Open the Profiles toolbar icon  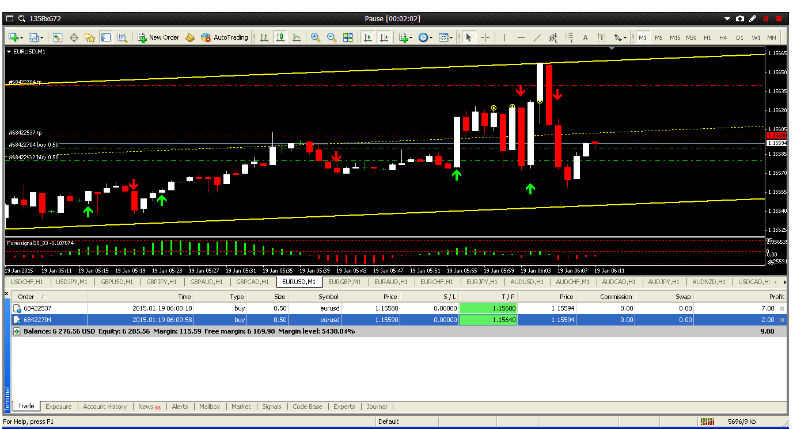click(x=36, y=37)
